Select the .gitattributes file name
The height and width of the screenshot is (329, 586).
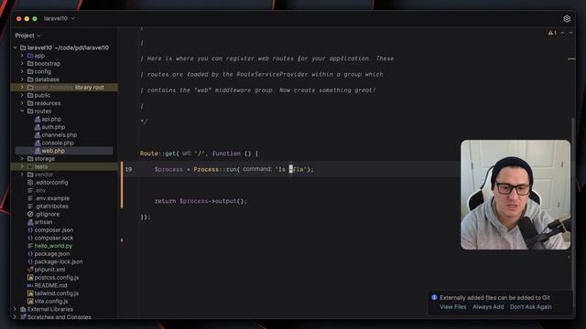tap(51, 207)
